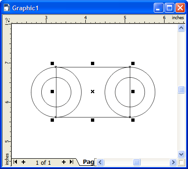
Task: Click the bottom-right selection handle
Action: [x=133, y=120]
